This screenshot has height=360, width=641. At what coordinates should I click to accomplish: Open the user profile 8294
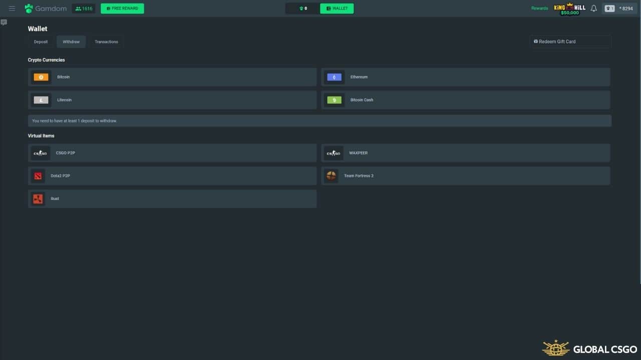click(x=619, y=8)
